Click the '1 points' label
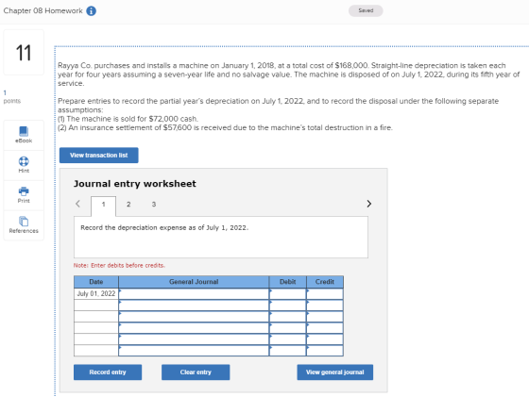Screen dimensions: 529x397 [11, 97]
